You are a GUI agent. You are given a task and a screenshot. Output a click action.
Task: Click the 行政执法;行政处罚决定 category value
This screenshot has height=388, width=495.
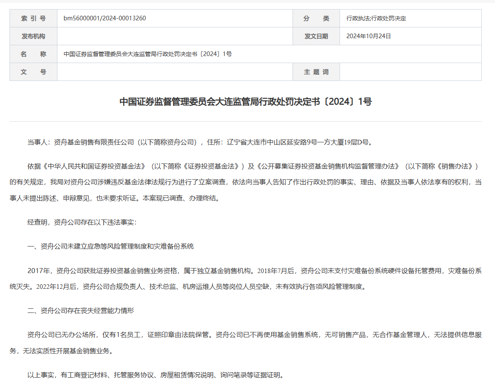click(376, 18)
